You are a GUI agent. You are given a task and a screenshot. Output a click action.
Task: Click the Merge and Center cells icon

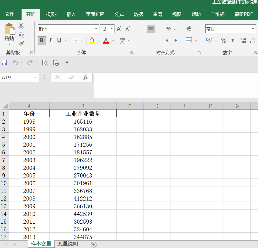pos(189,41)
